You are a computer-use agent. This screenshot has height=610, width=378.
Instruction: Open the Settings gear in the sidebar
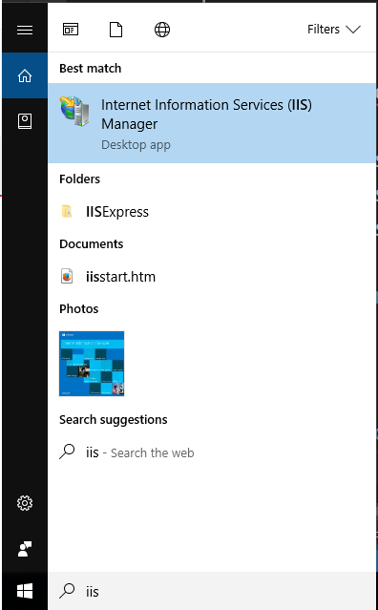tap(25, 503)
